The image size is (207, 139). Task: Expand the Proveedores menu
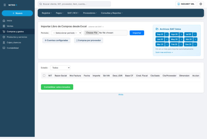pos(90,13)
